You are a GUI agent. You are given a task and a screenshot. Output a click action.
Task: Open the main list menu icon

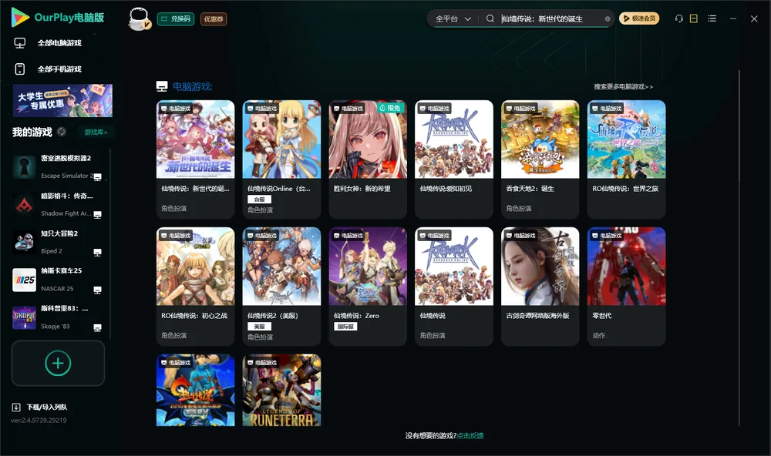pyautogui.click(x=712, y=18)
